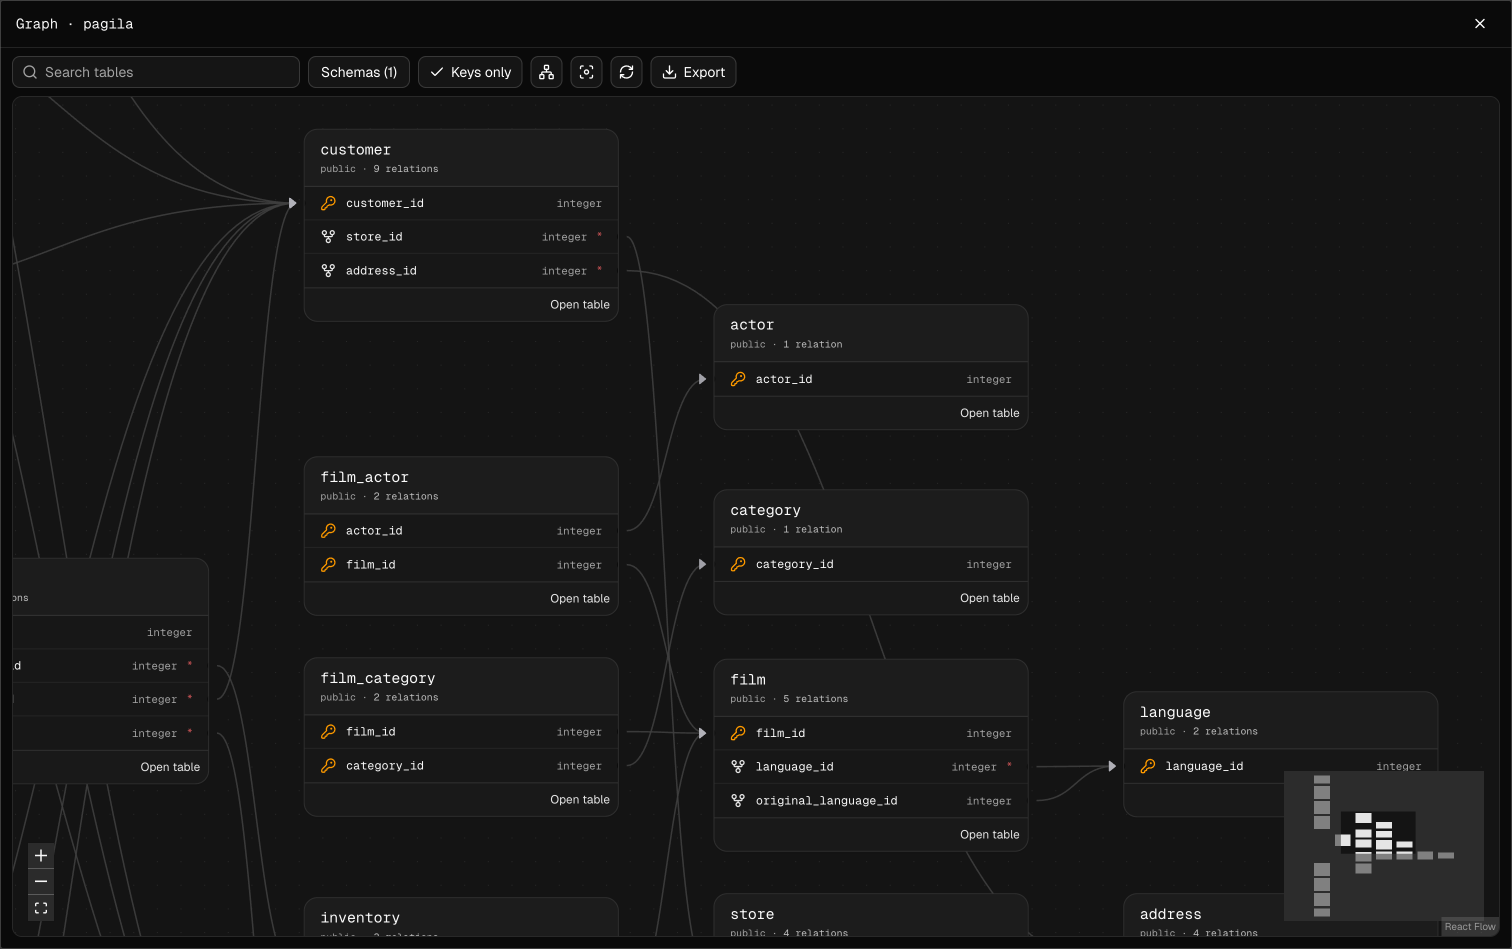Viewport: 1512px width, 949px height.
Task: Select the inventory table title
Action: 359,918
